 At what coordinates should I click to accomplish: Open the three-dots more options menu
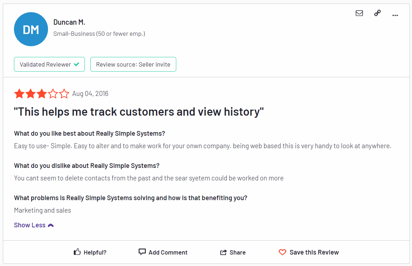click(x=395, y=15)
